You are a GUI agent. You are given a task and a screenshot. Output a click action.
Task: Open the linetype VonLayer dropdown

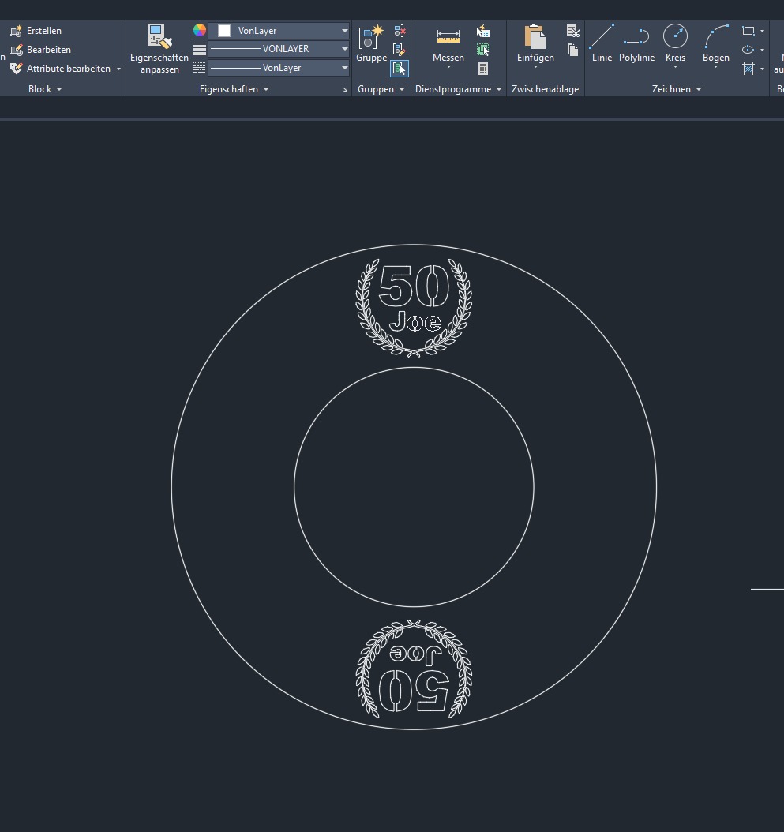point(345,68)
